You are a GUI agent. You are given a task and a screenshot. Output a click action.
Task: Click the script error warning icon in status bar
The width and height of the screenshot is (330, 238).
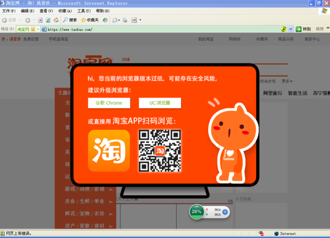click(2, 233)
